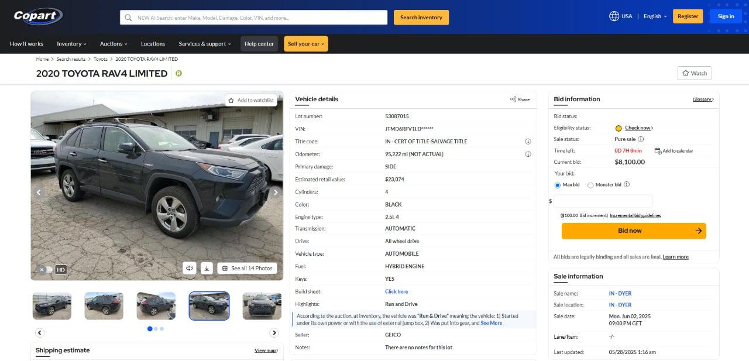Select the Max bid option
The image size is (749, 361).
point(558,185)
